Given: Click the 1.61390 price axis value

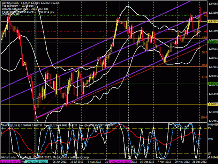Looking at the screenshot, I should (213, 31).
